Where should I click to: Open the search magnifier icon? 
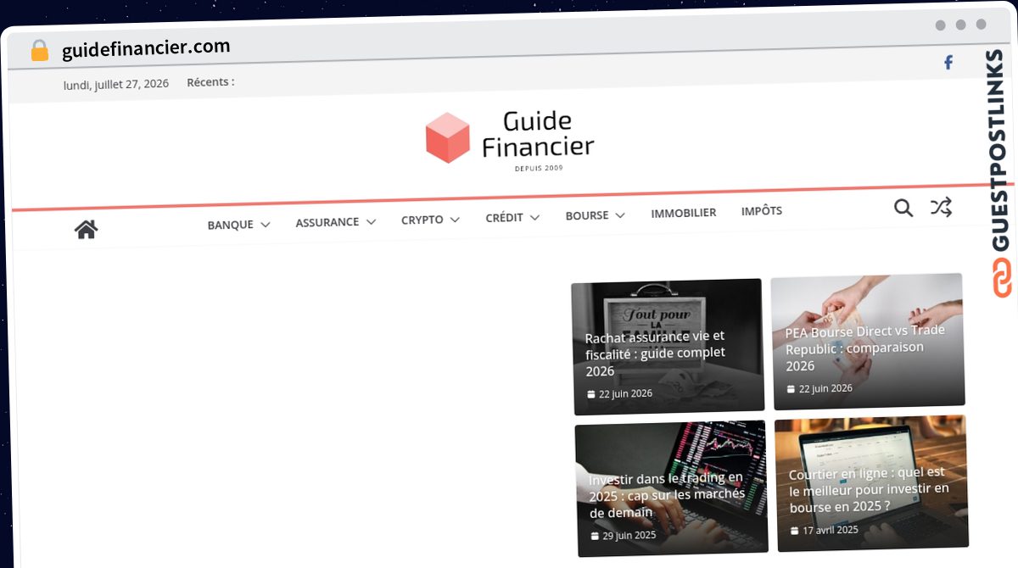(903, 208)
